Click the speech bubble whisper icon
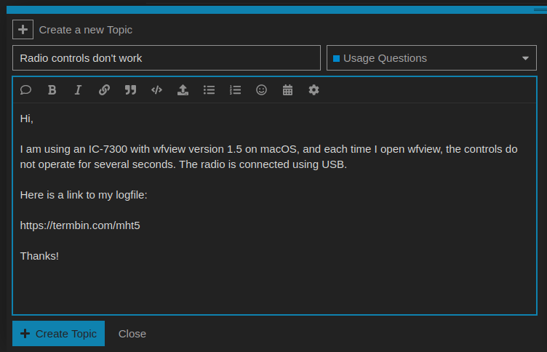The image size is (547, 352). coord(25,90)
